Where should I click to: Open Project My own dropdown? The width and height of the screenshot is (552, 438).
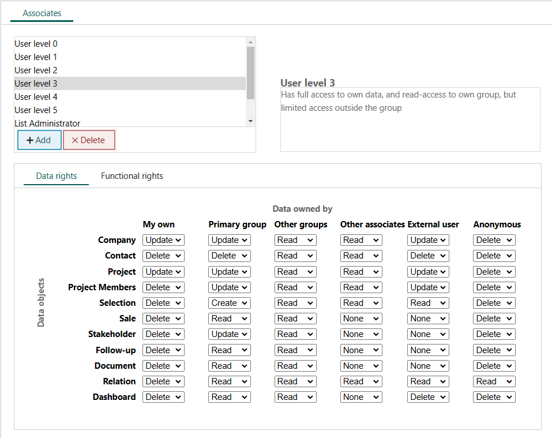pyautogui.click(x=163, y=272)
